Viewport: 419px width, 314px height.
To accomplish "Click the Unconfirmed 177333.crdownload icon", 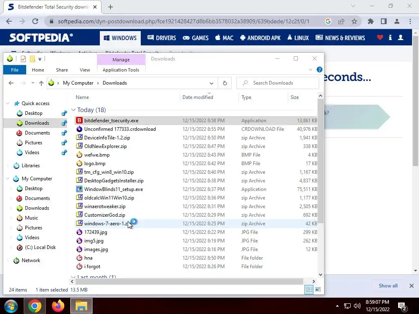I will [79, 129].
